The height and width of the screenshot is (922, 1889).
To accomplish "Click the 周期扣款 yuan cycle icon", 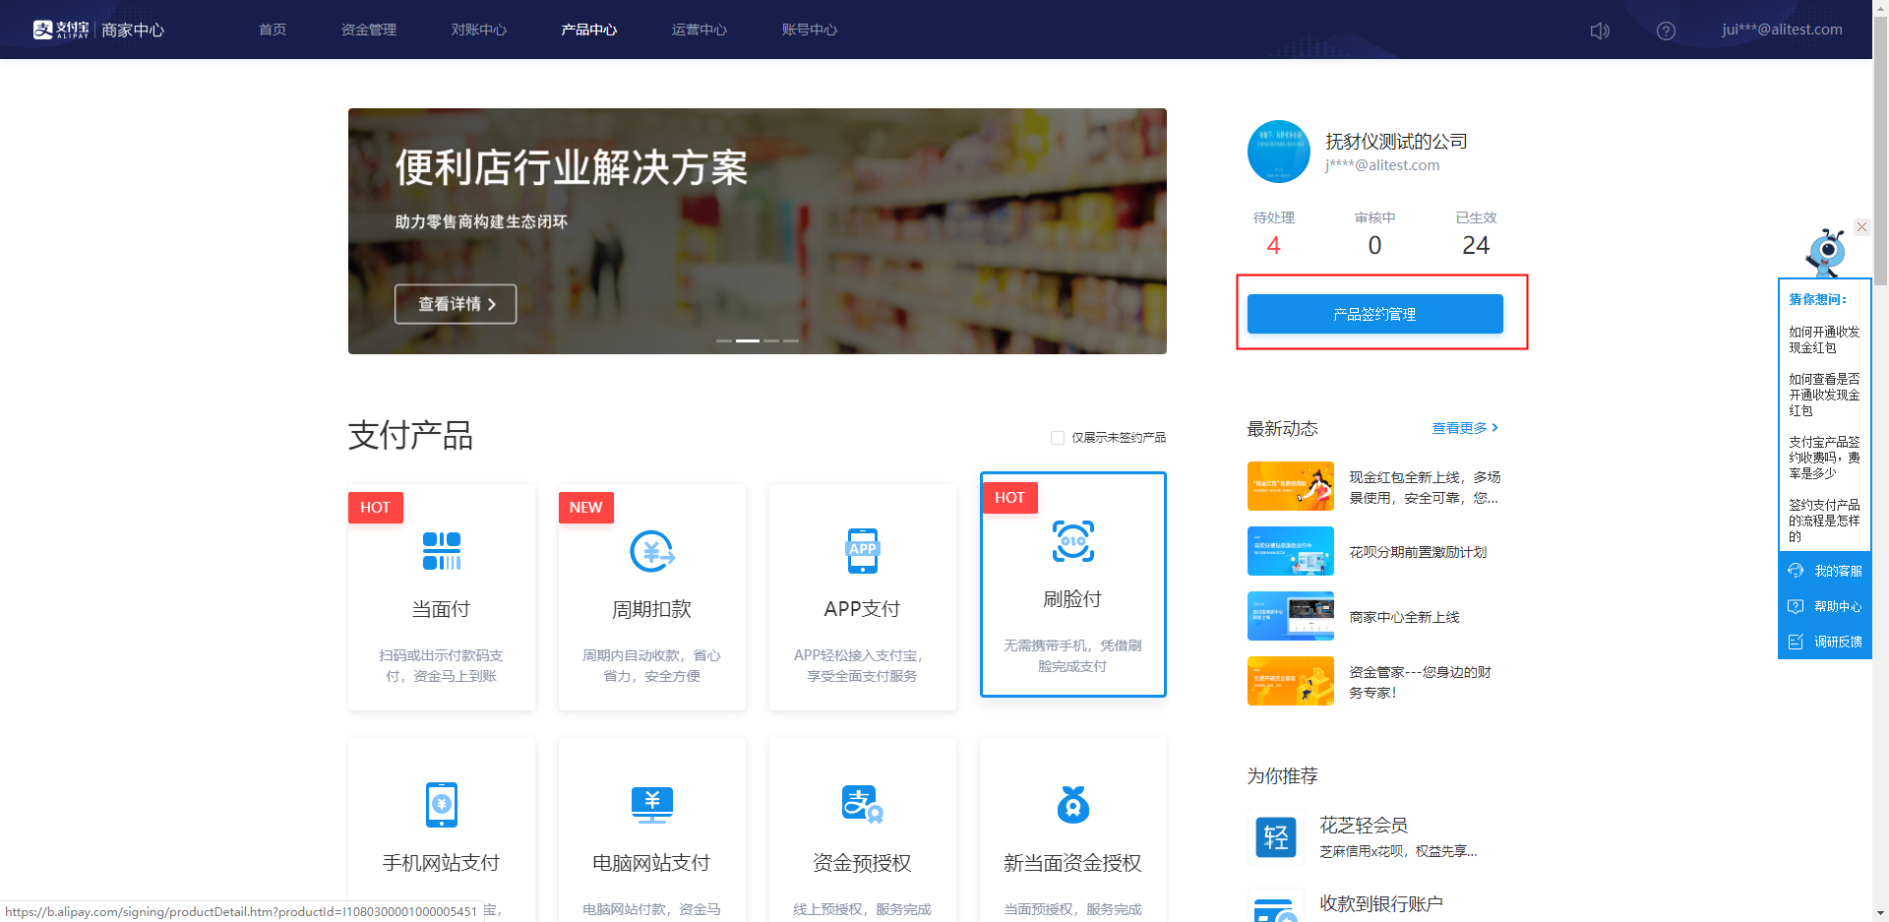I will 652,551.
